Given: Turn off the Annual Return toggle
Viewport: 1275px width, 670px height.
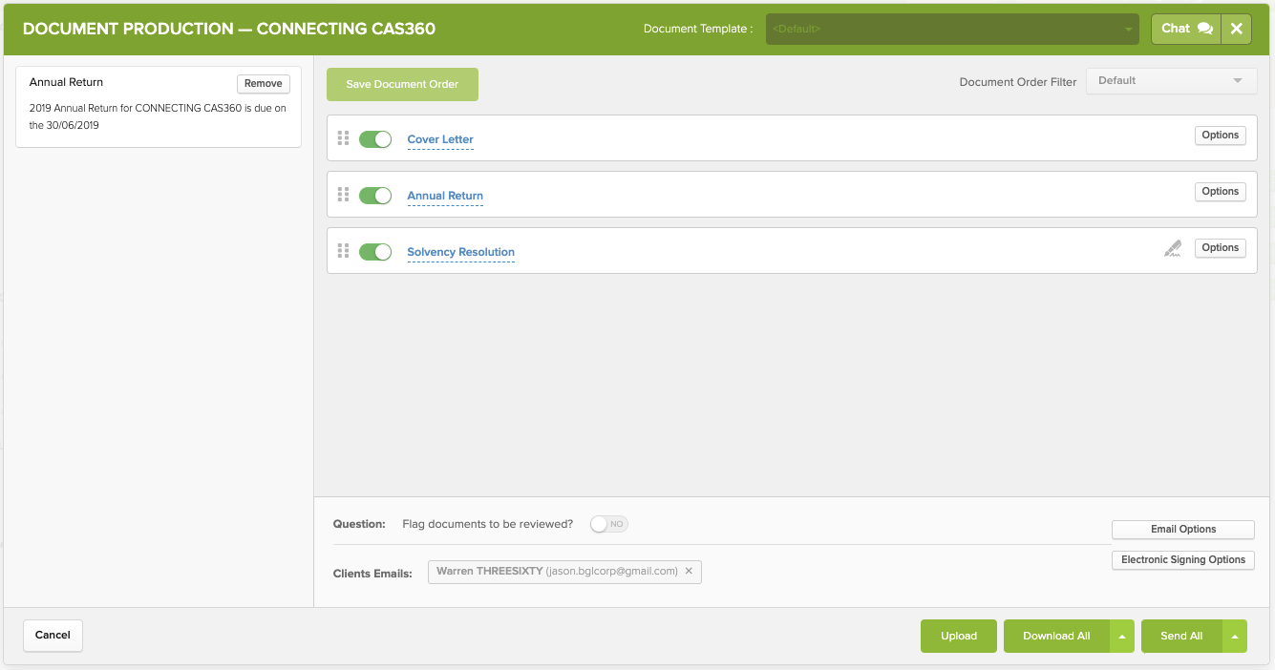Looking at the screenshot, I should click(375, 196).
